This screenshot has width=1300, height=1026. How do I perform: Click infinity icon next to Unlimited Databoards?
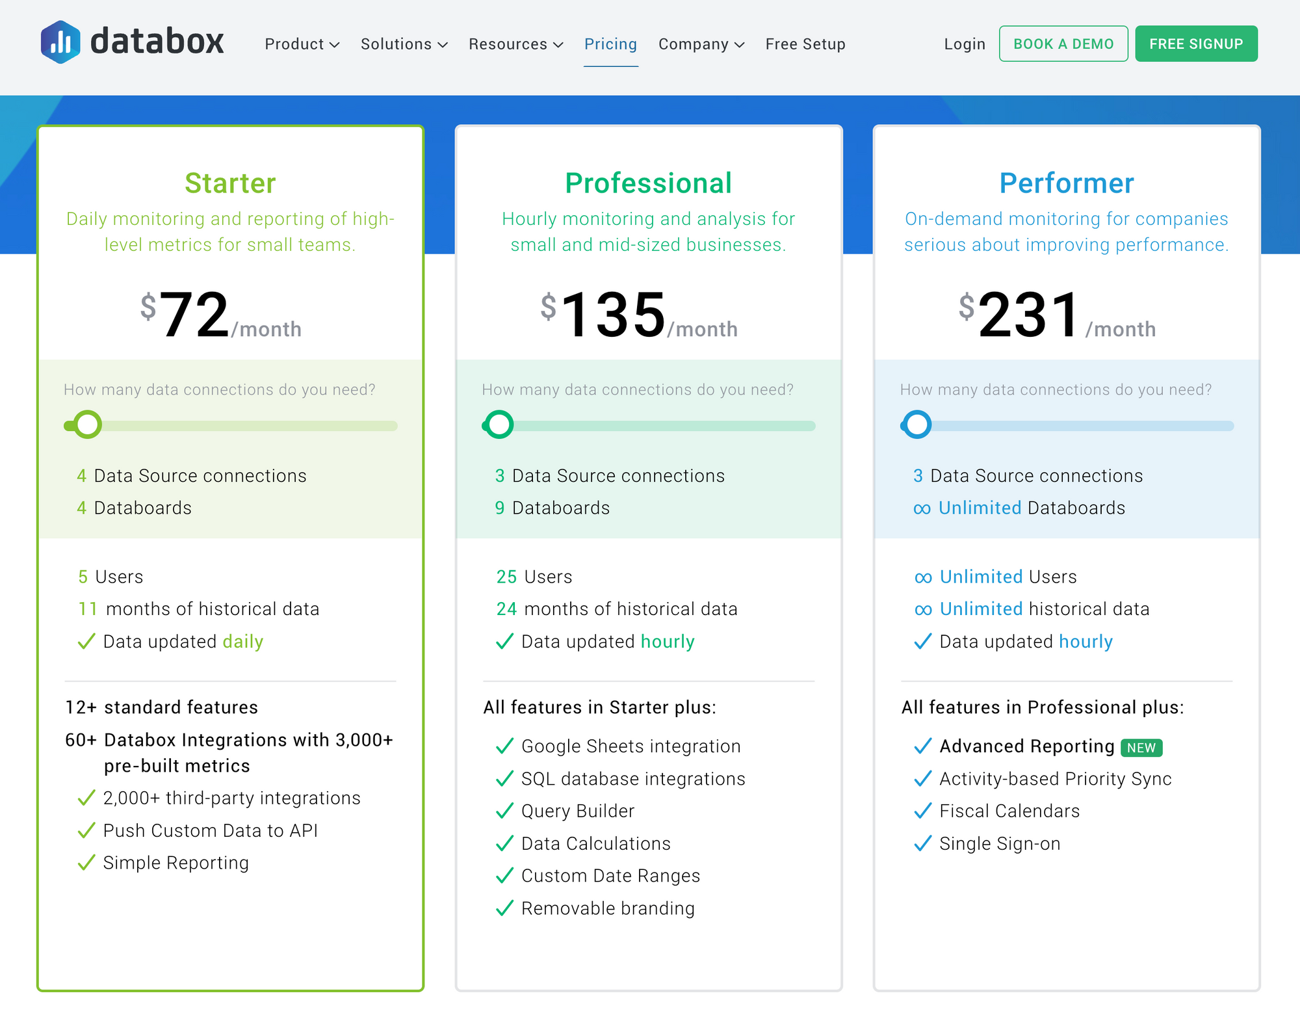(922, 508)
